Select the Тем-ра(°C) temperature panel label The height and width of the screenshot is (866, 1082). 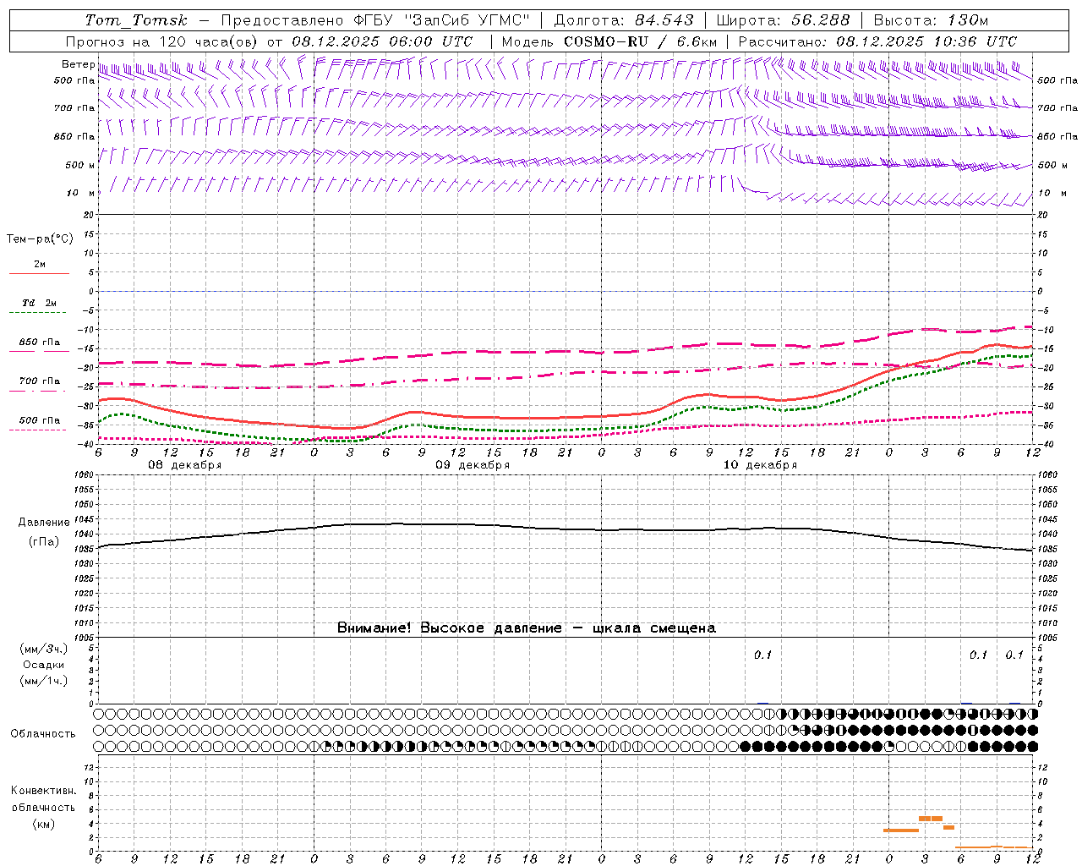pyautogui.click(x=40, y=239)
